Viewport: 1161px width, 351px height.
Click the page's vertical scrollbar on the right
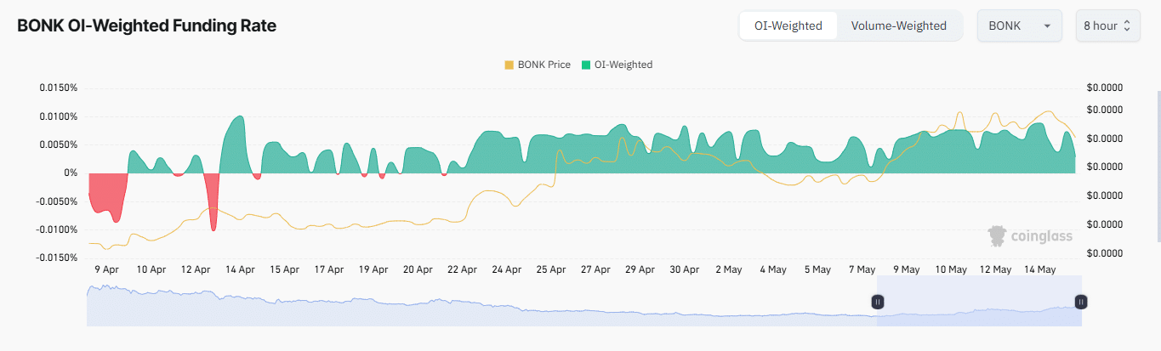[1158, 170]
